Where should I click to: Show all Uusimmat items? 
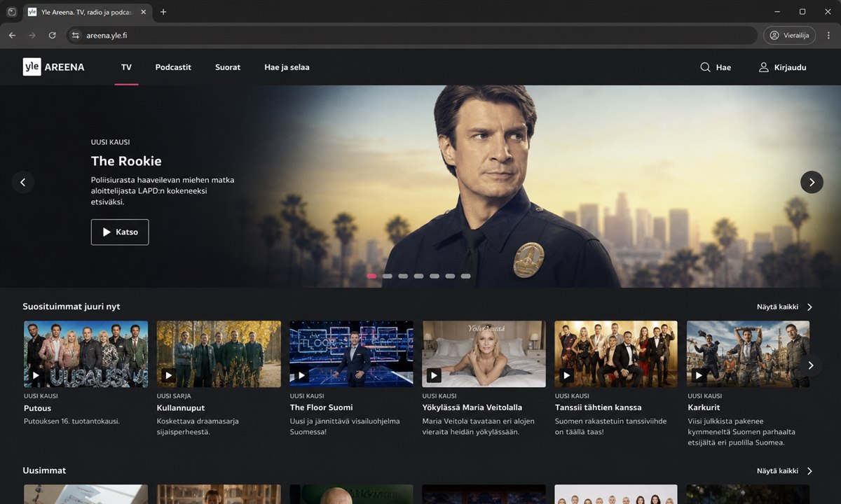coord(785,471)
